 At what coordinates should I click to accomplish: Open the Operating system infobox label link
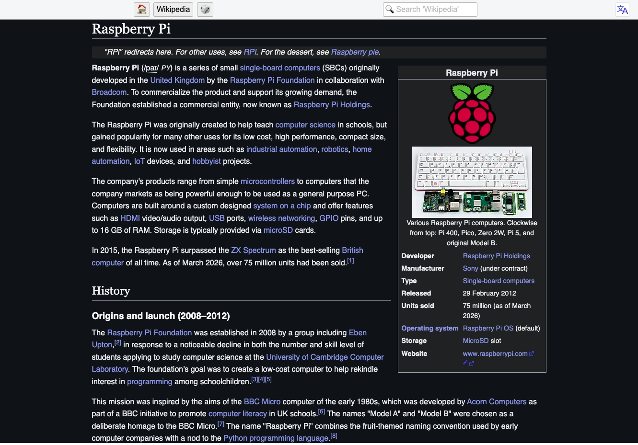pyautogui.click(x=430, y=328)
